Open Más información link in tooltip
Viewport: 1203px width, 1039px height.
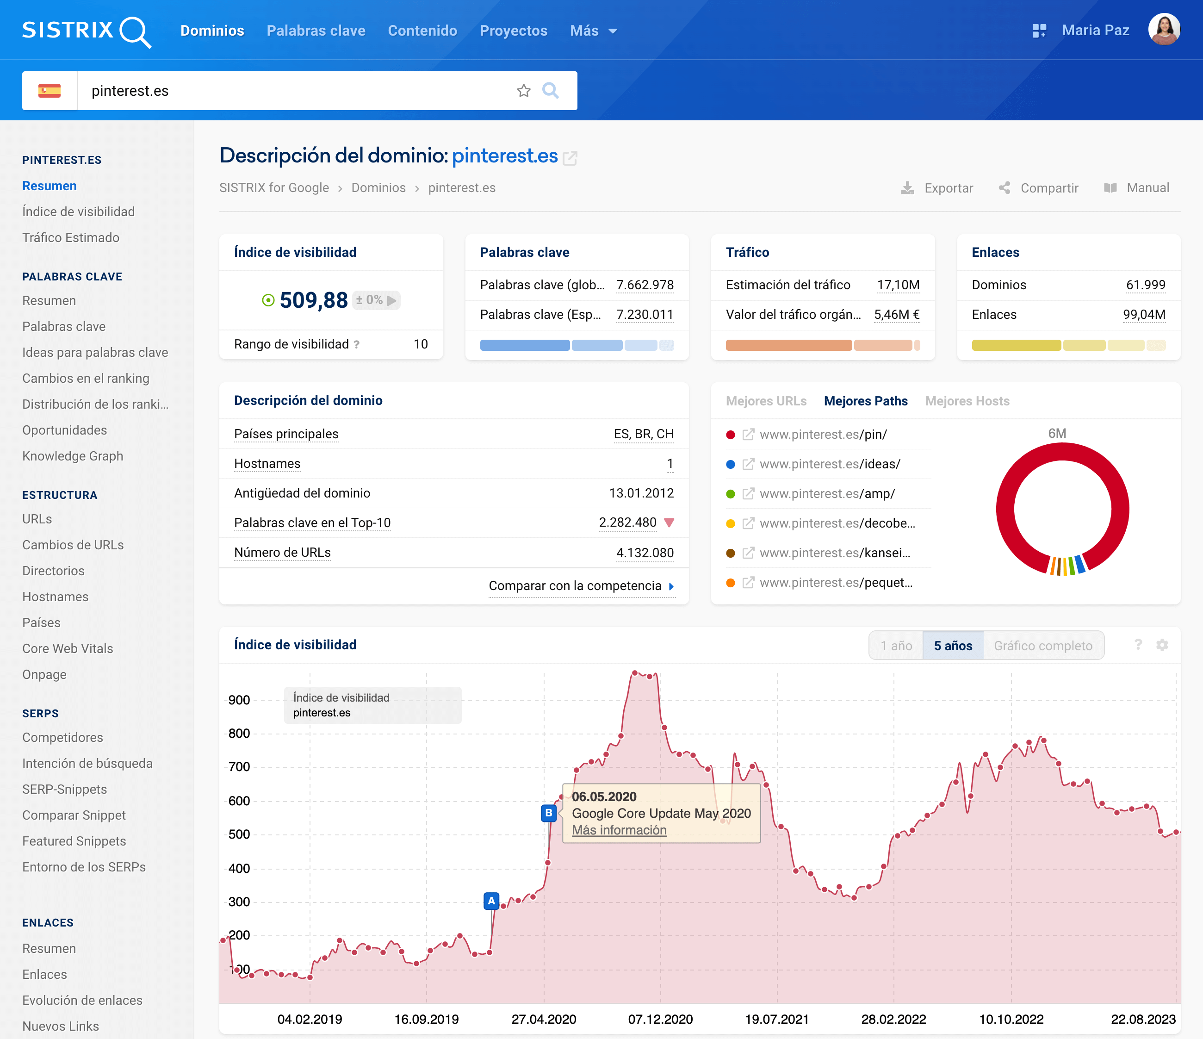[x=619, y=830]
